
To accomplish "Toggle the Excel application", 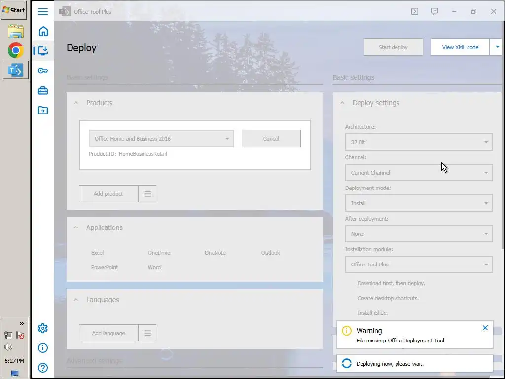I will tap(97, 253).
